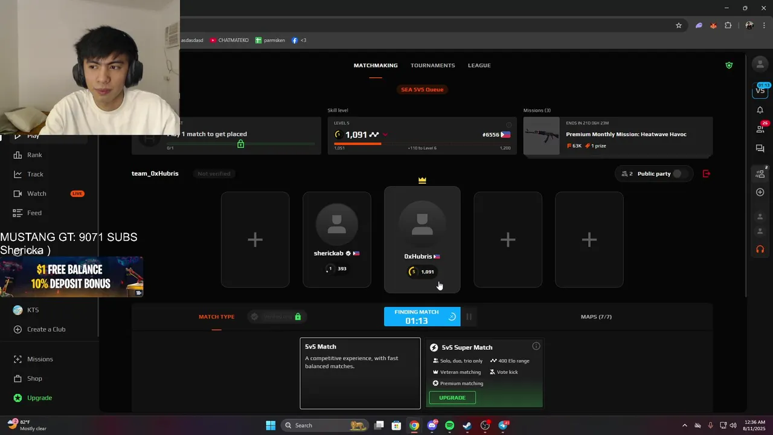773x435 pixels.
Task: Click the team_0xHubris team name
Action: pyautogui.click(x=155, y=174)
